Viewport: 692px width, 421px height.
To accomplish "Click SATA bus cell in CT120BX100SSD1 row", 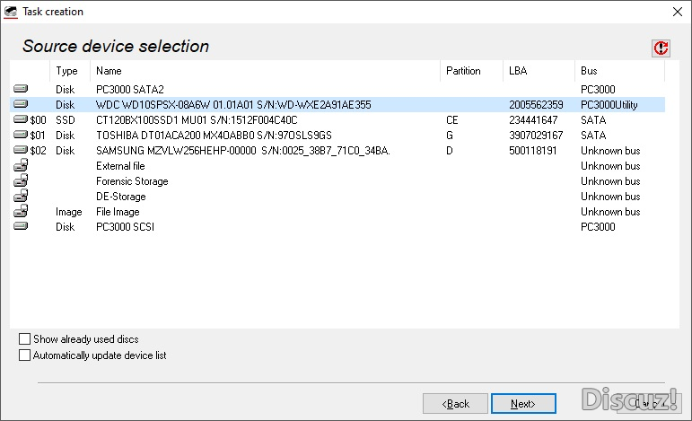I will 593,120.
